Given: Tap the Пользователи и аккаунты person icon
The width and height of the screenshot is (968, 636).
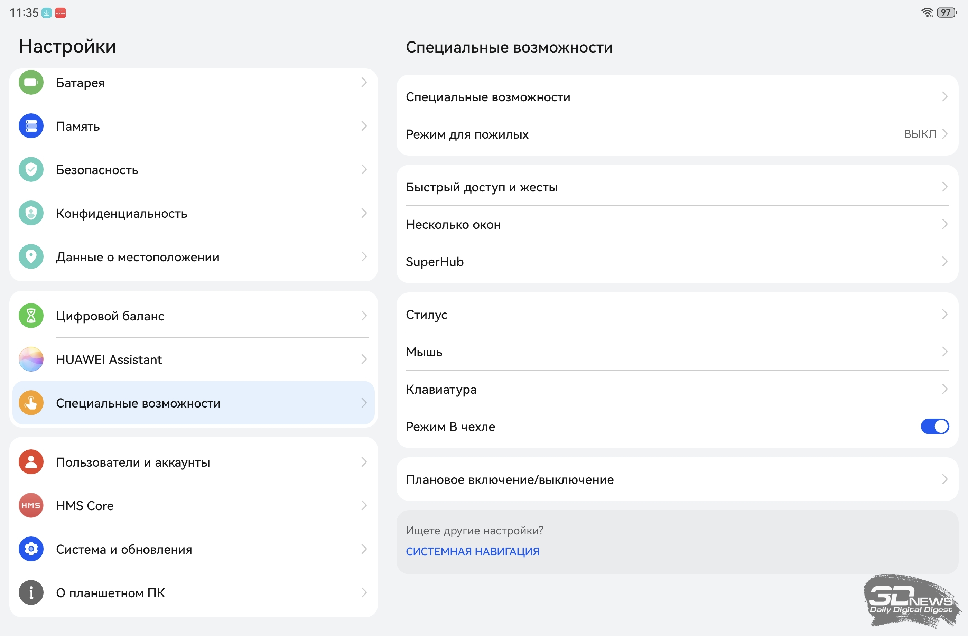Looking at the screenshot, I should point(31,462).
